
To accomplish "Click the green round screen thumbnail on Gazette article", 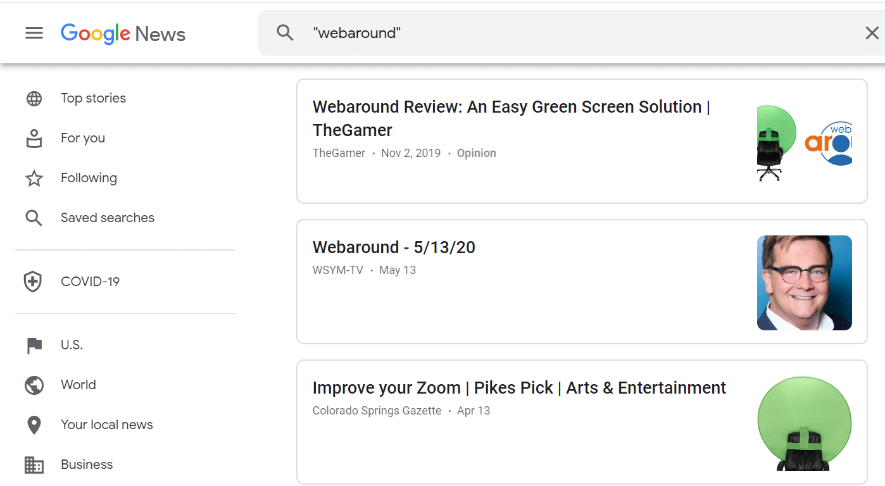I will point(805,423).
